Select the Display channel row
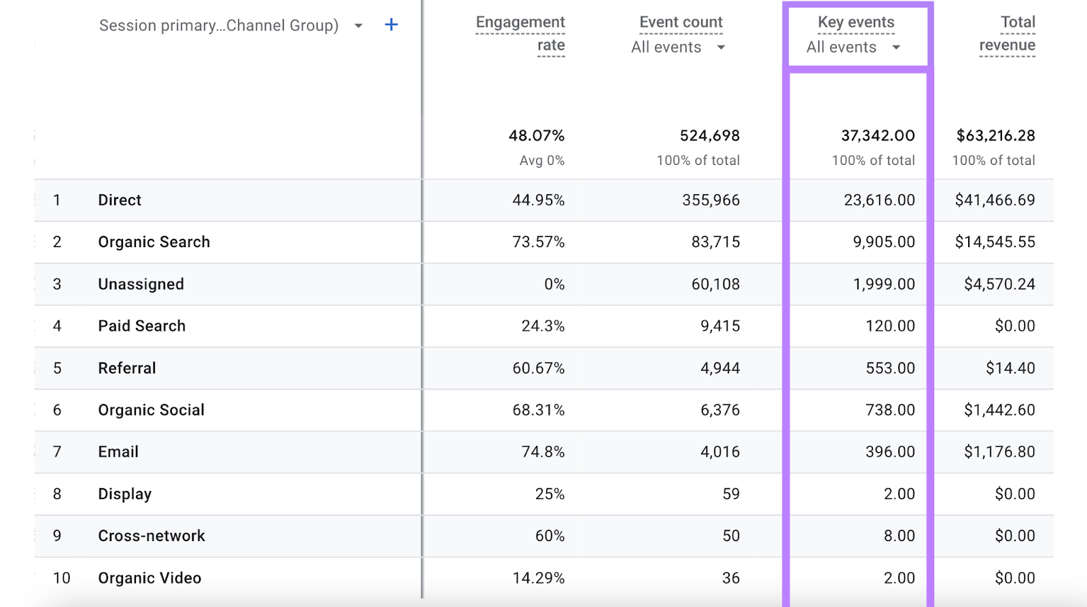 (124, 494)
